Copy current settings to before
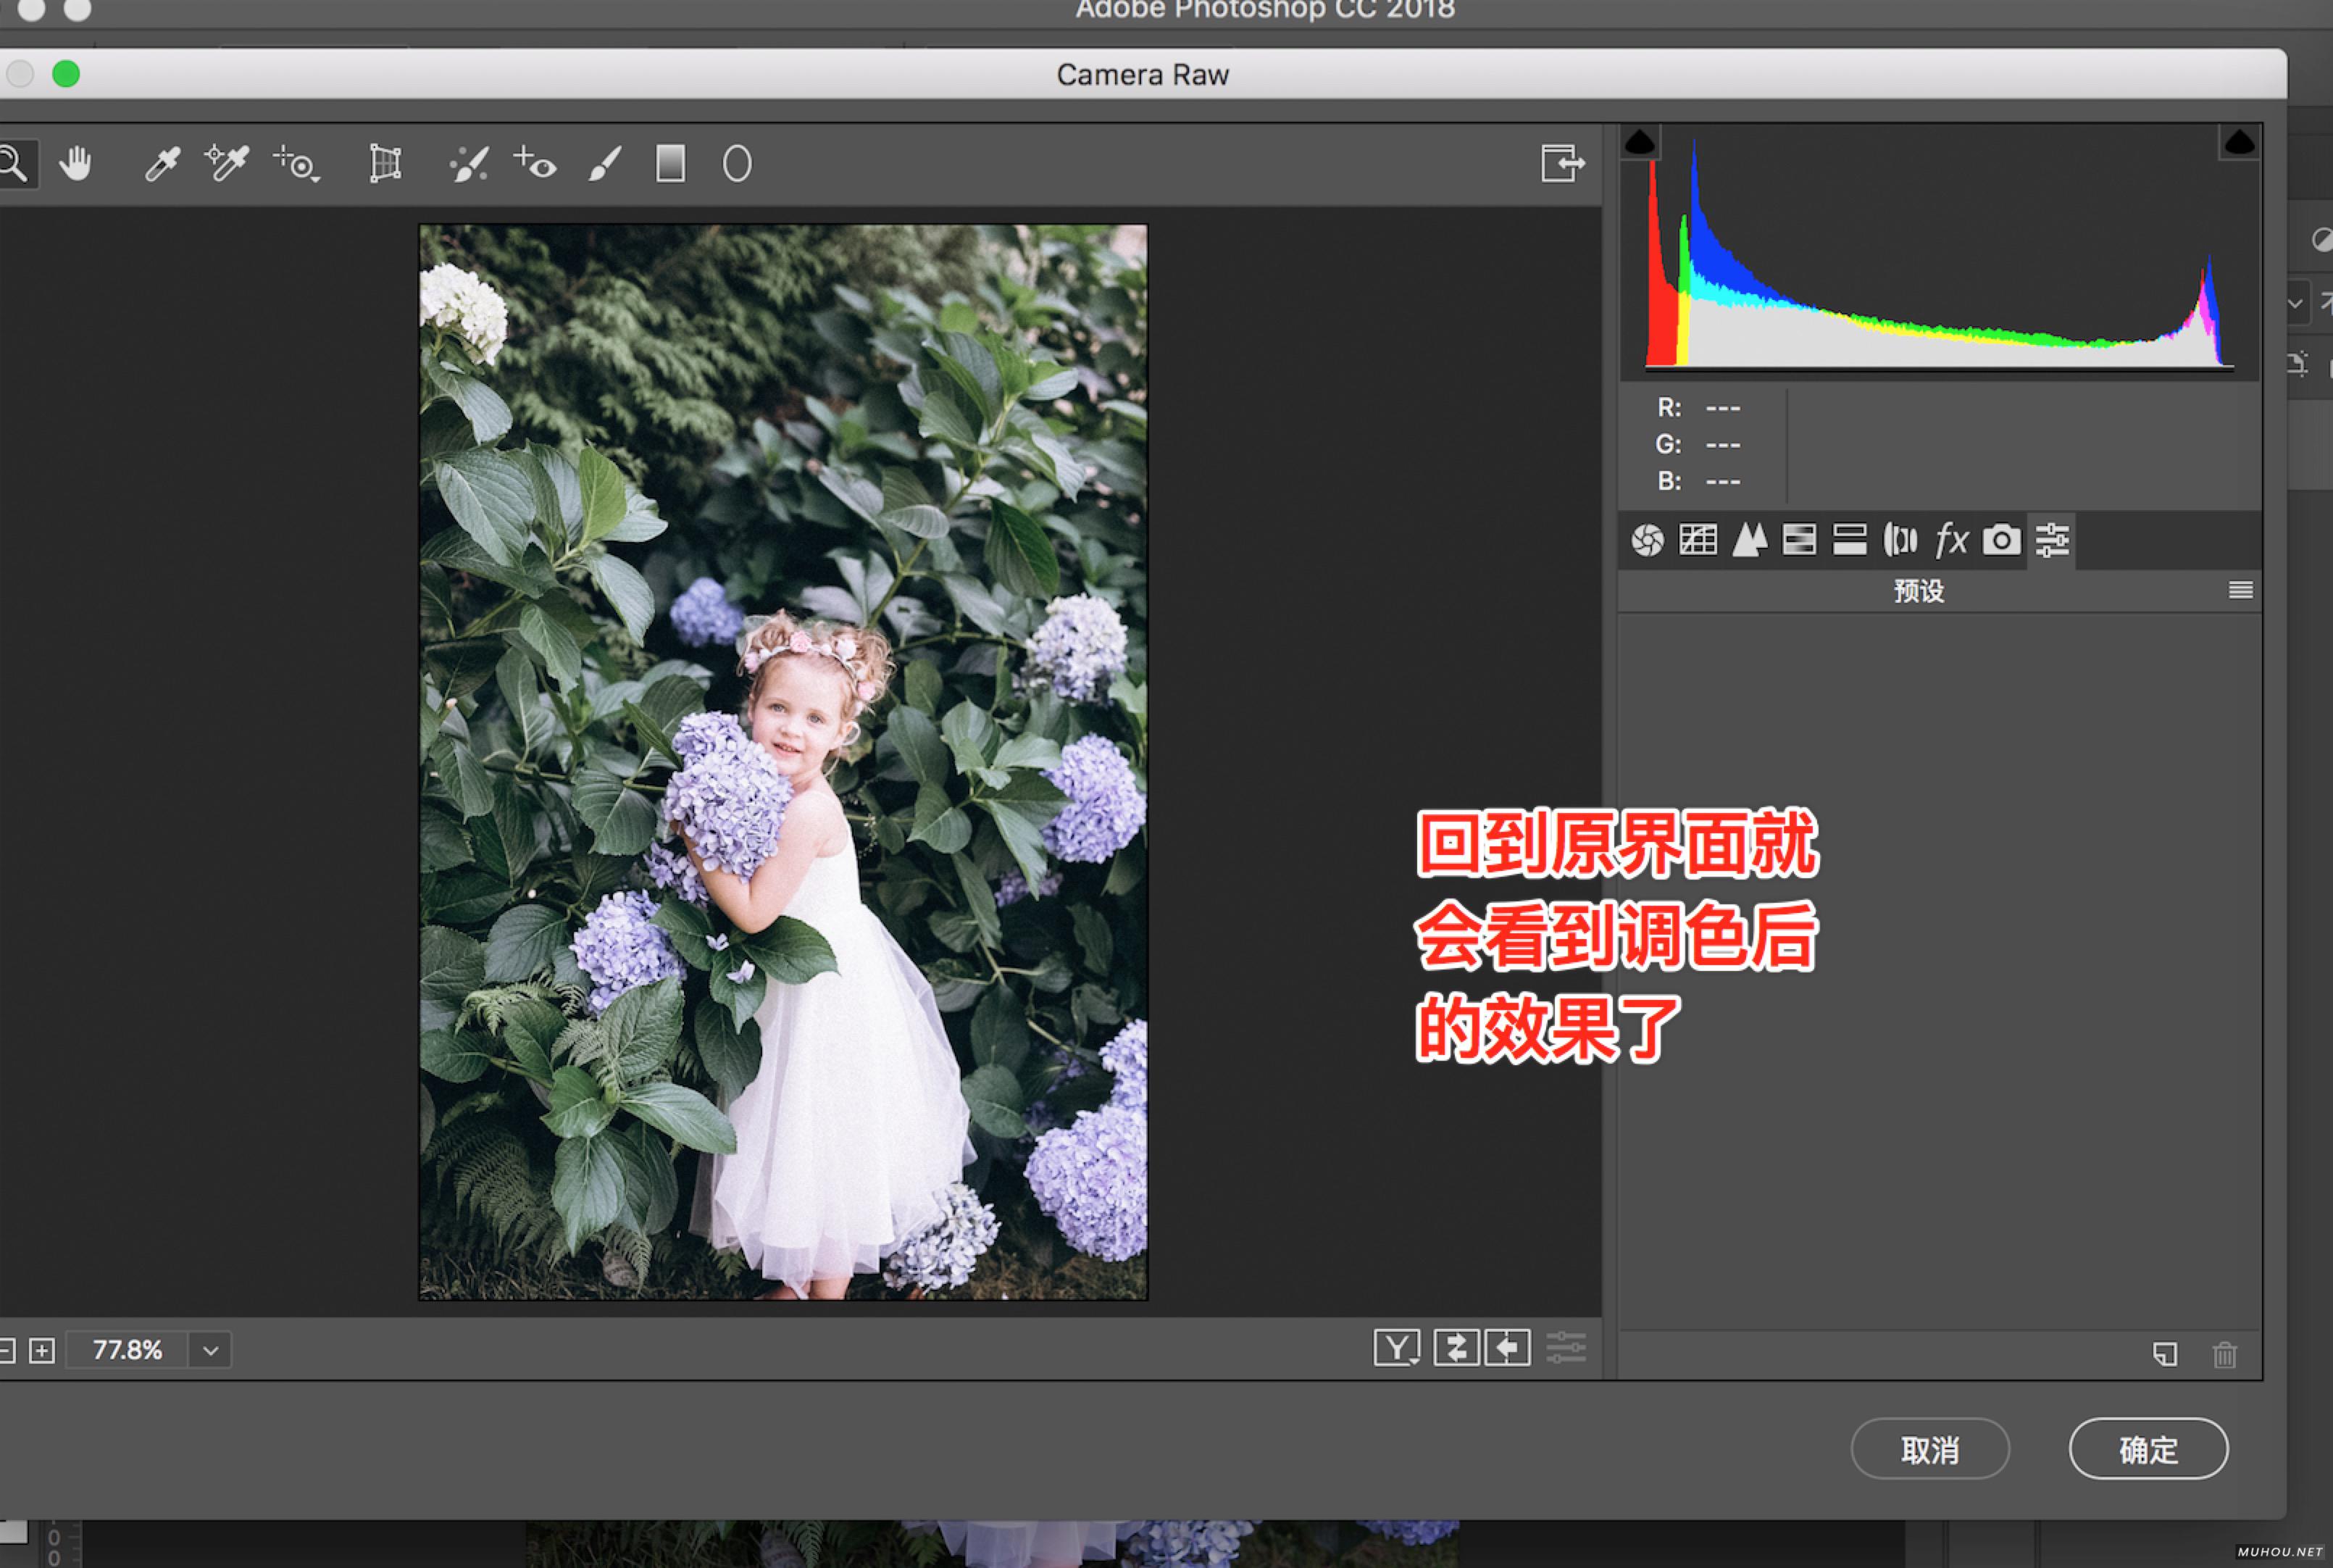Viewport: 2333px width, 1568px height. click(x=1507, y=1348)
